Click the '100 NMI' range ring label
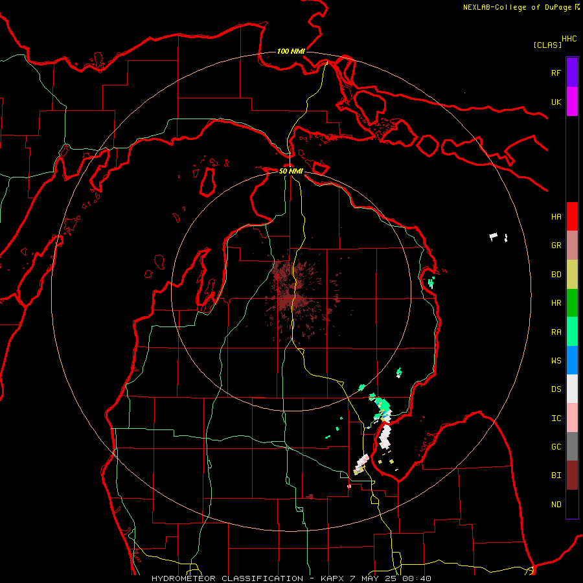583x583 pixels. point(291,51)
